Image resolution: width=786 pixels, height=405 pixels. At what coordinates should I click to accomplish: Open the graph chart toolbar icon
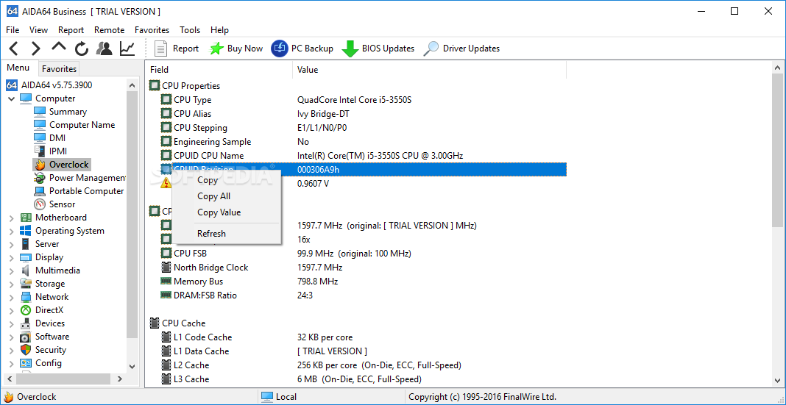(127, 49)
